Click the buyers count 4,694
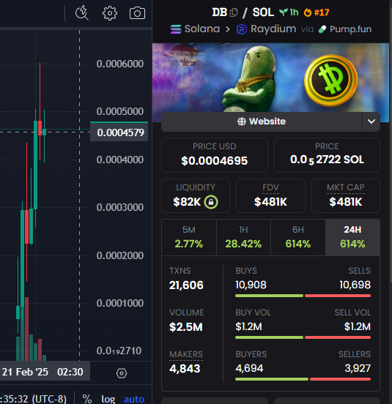This screenshot has width=392, height=404. click(249, 368)
